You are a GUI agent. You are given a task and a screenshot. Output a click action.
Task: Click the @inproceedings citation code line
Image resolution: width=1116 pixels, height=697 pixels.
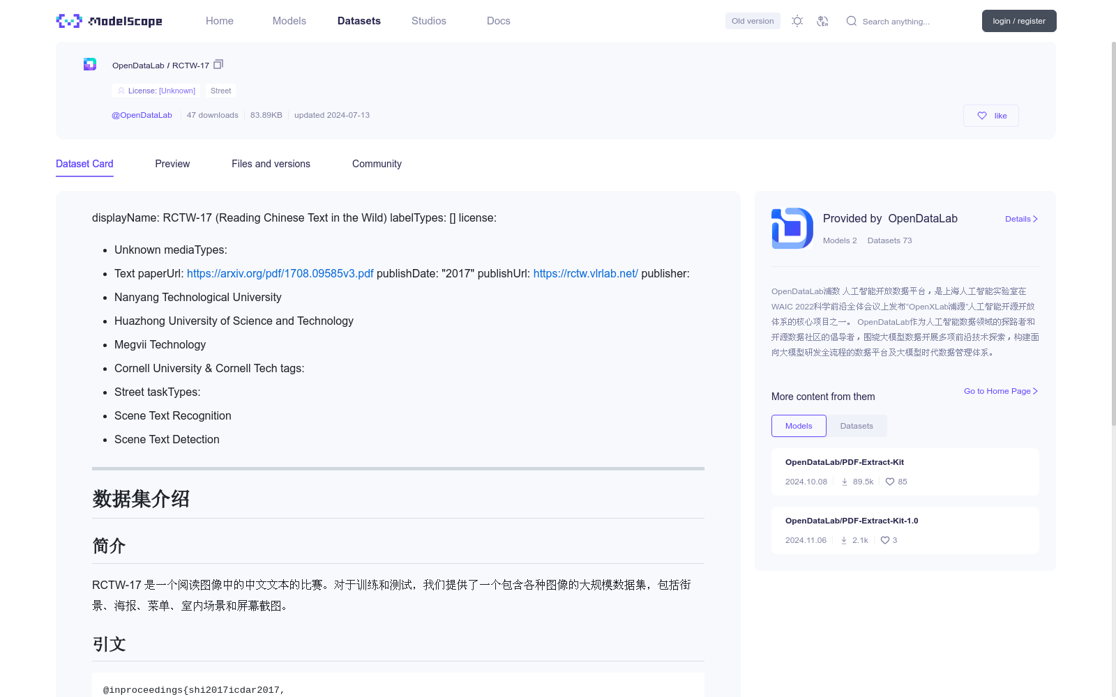(x=194, y=690)
